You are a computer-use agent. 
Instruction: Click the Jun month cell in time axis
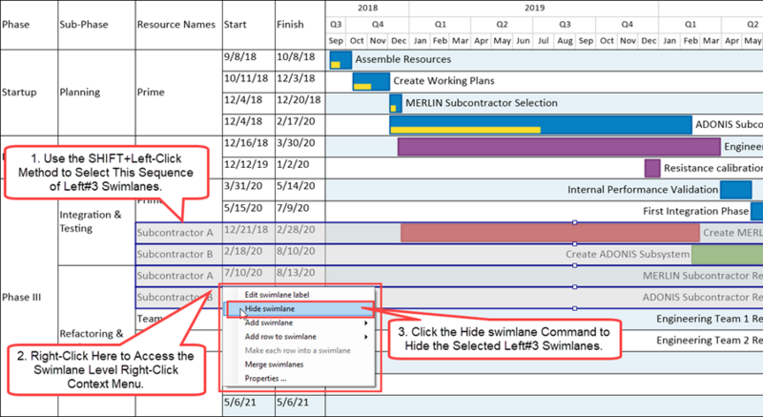[x=523, y=41]
